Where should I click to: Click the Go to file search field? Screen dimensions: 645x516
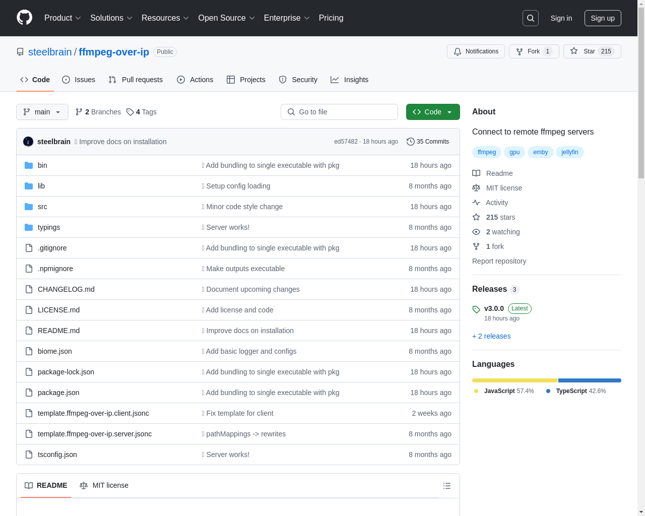coord(339,112)
